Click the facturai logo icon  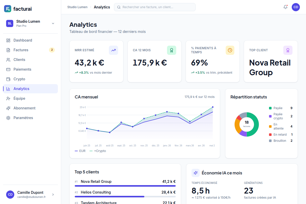[8, 9]
